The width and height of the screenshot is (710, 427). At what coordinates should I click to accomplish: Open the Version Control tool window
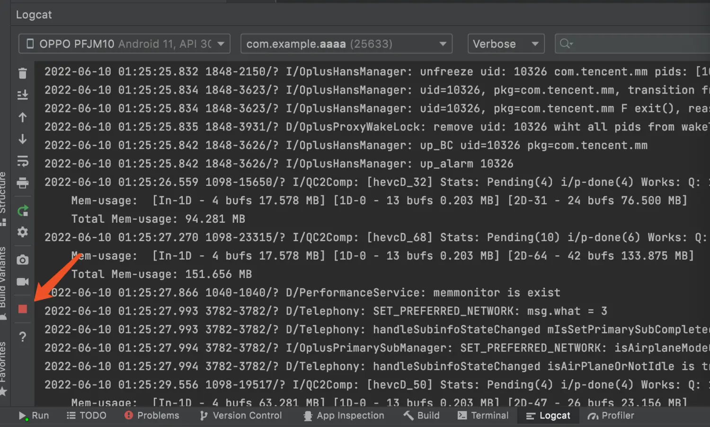pos(241,416)
